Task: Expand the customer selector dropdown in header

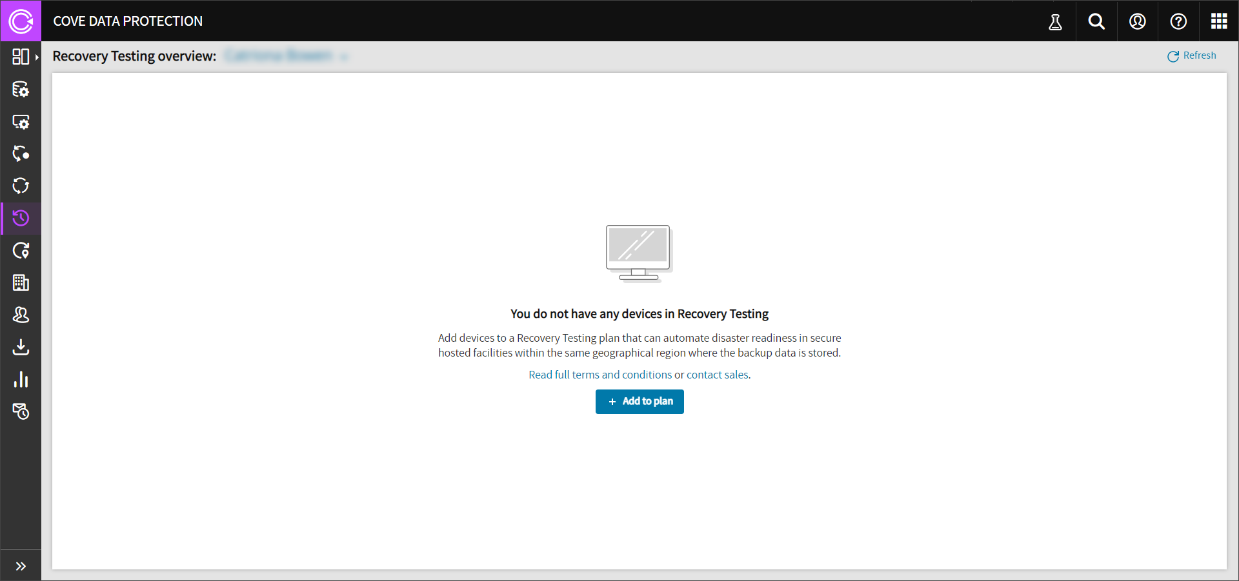Action: coord(344,57)
